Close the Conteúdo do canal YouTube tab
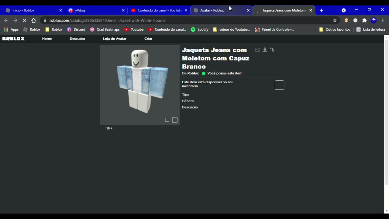This screenshot has height=219, width=389. tap(186, 10)
